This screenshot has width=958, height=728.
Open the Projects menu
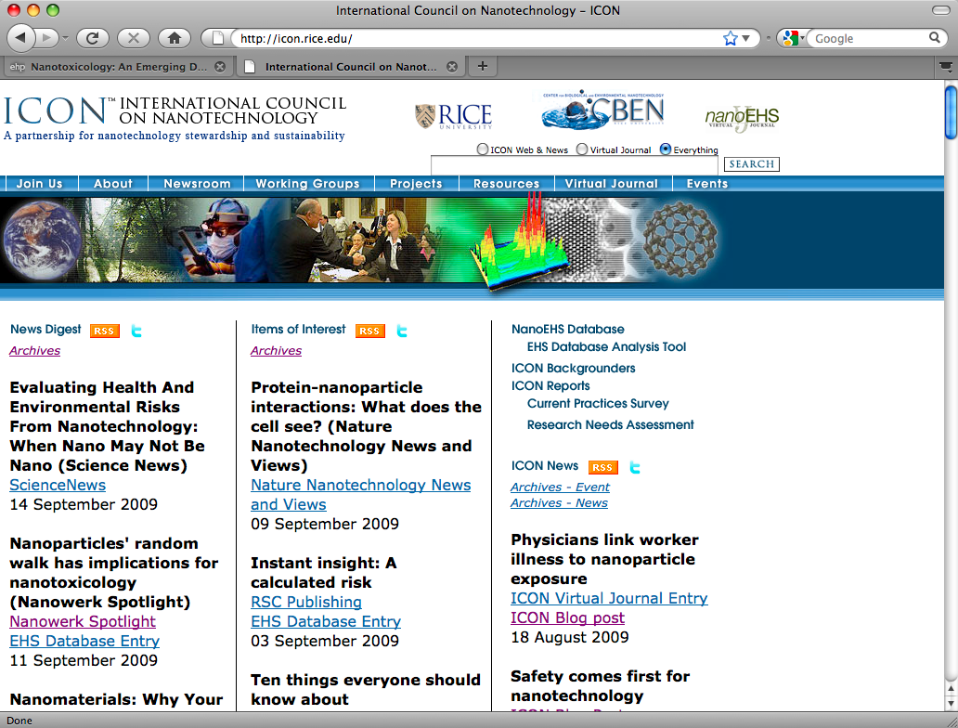[x=416, y=183]
